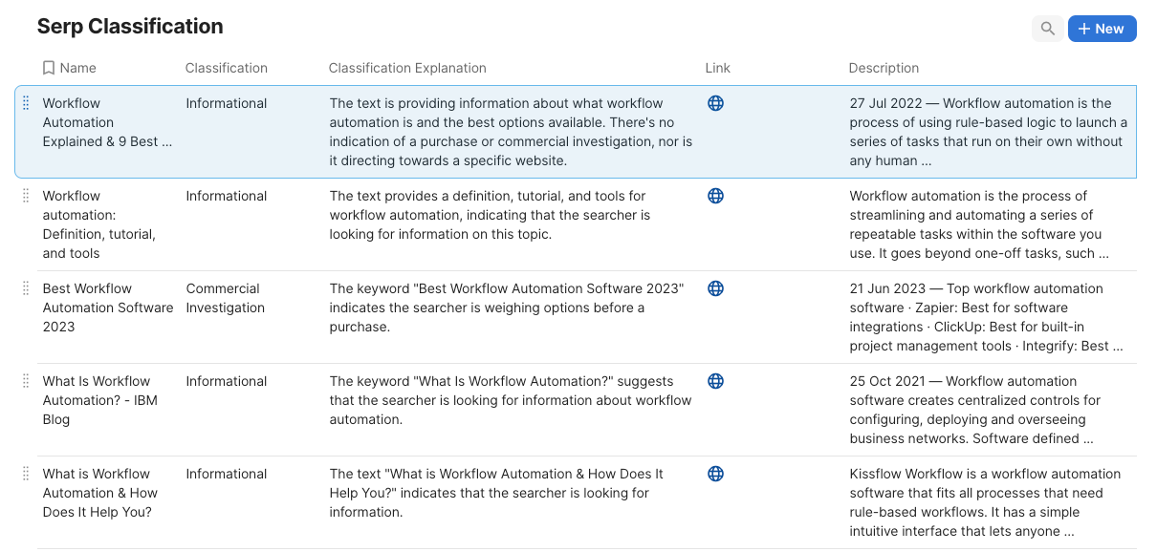Click Informational cell in How Does It Help You row
The height and width of the screenshot is (552, 1157).
click(x=227, y=474)
